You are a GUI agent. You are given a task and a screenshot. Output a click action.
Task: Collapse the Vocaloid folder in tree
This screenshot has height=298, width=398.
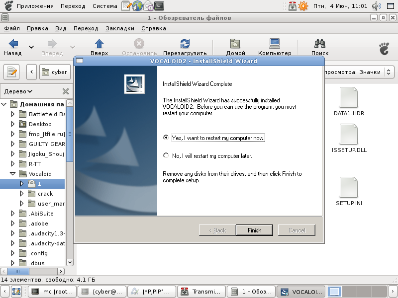coord(13,174)
